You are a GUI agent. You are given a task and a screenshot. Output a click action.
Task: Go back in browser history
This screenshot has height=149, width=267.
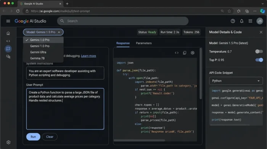[x=4, y=11]
